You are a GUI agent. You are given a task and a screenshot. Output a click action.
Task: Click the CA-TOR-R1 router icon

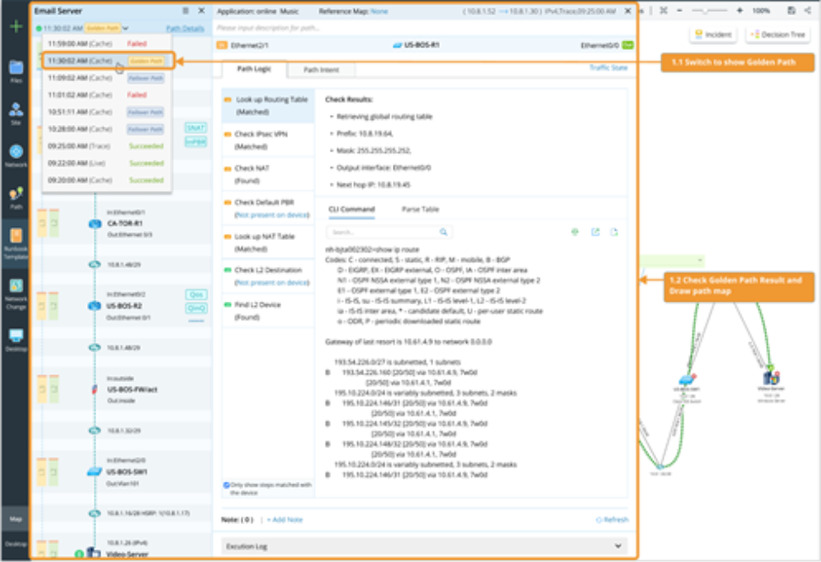coord(95,224)
